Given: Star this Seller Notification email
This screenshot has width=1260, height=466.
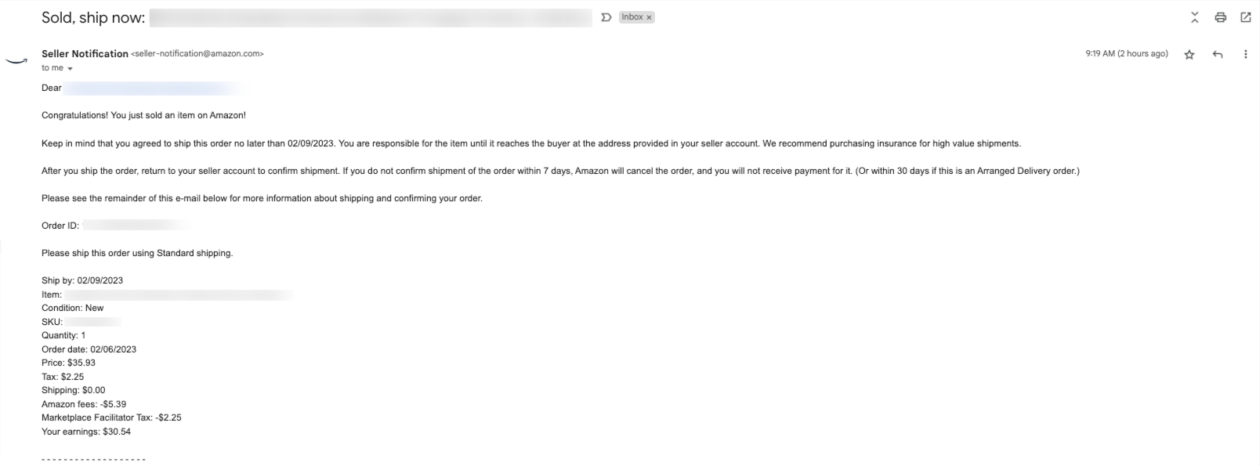Looking at the screenshot, I should [x=1189, y=54].
